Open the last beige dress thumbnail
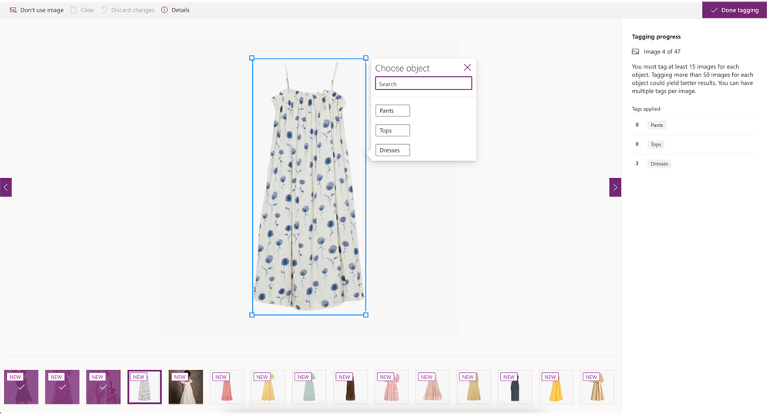770x416 pixels. [x=597, y=387]
